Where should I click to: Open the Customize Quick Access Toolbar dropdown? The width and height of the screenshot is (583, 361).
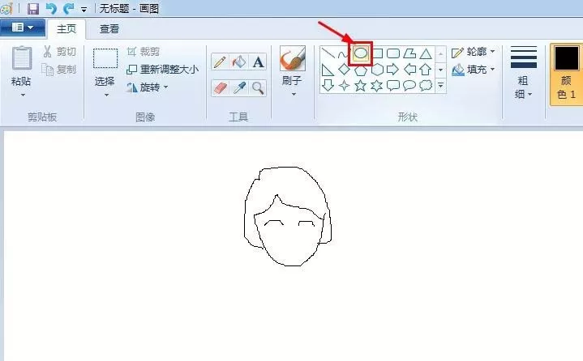pos(84,9)
